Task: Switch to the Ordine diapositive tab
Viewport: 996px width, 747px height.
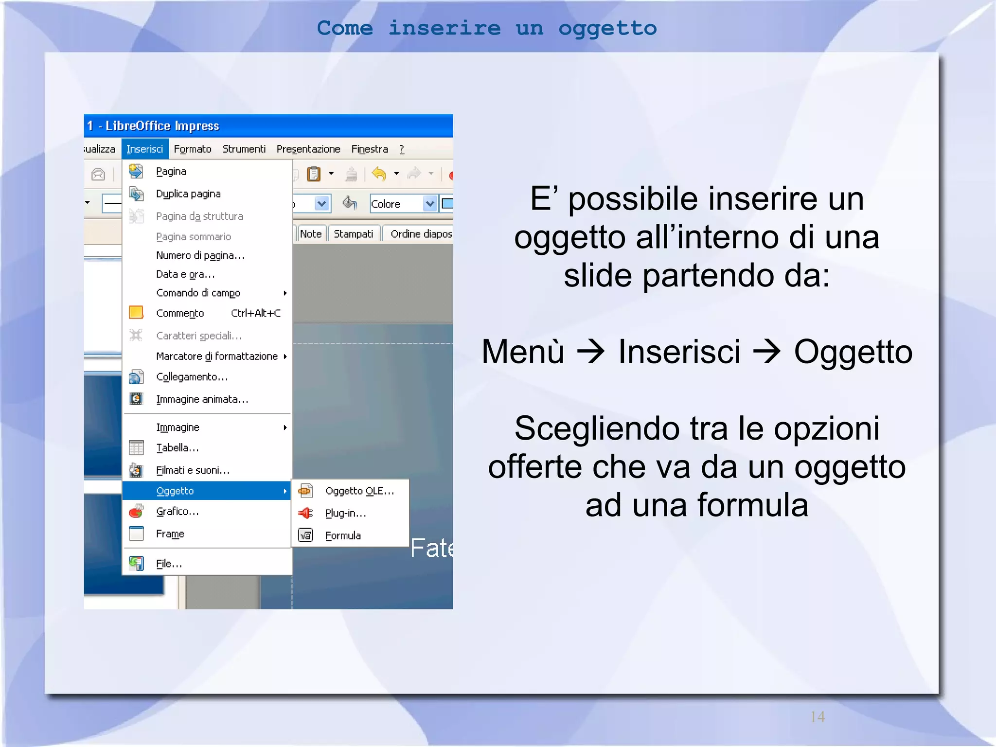Action: click(x=419, y=234)
